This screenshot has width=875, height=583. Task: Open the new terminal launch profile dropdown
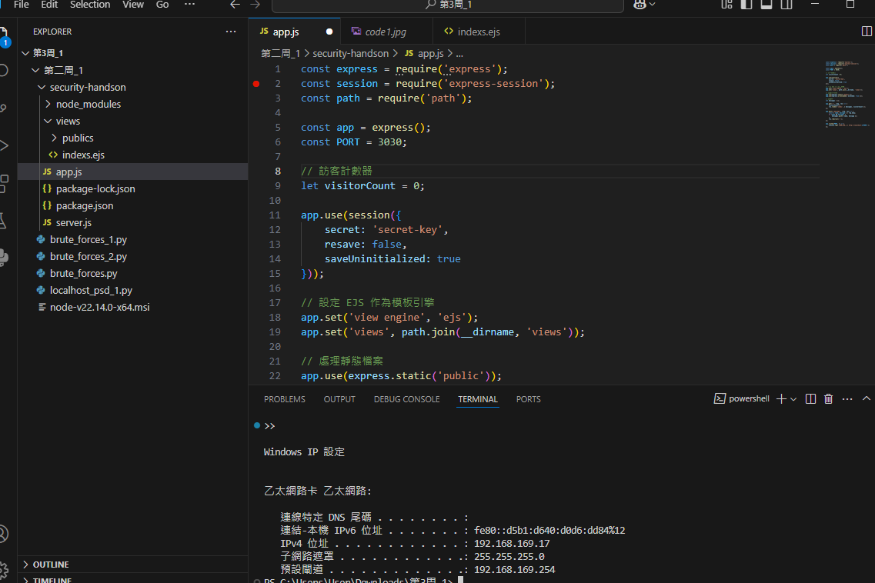point(794,399)
